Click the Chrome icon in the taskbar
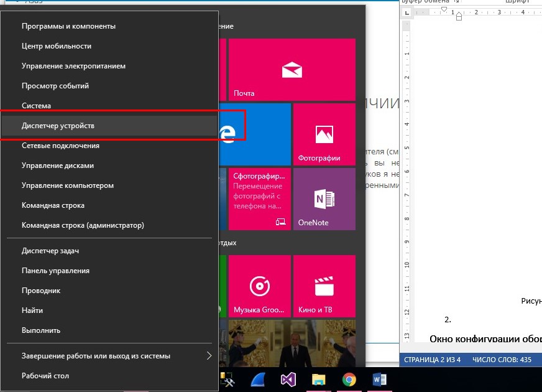The image size is (542, 392). point(349,379)
